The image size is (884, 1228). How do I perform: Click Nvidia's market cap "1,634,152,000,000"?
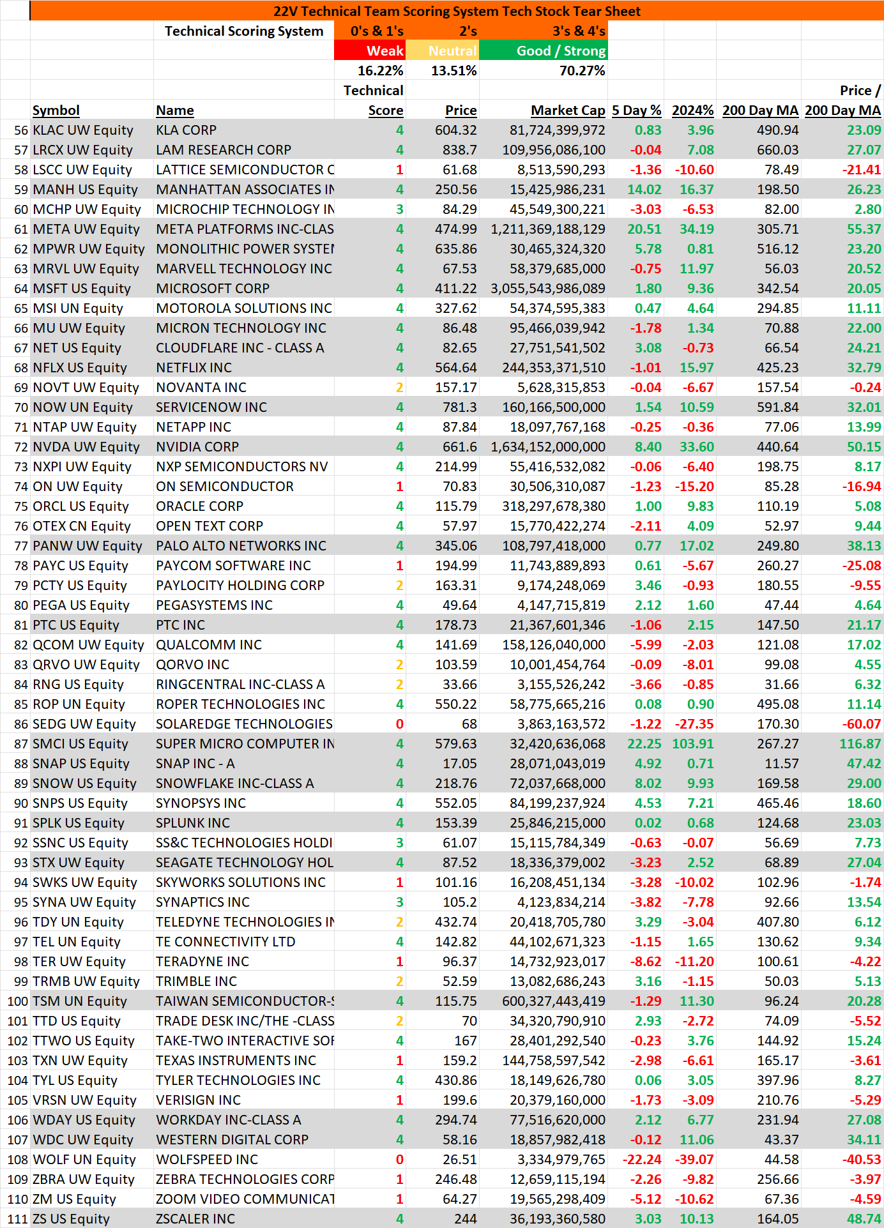click(x=543, y=446)
